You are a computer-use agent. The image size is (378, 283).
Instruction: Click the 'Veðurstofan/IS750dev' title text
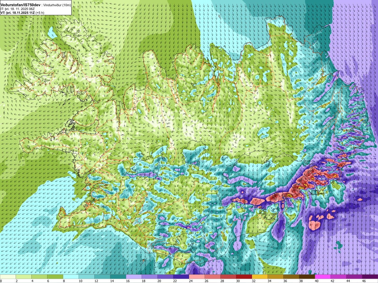21,5
